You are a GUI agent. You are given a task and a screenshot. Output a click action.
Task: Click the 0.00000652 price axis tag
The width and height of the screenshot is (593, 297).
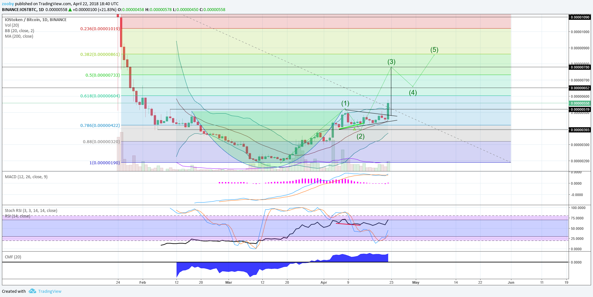pyautogui.click(x=580, y=88)
